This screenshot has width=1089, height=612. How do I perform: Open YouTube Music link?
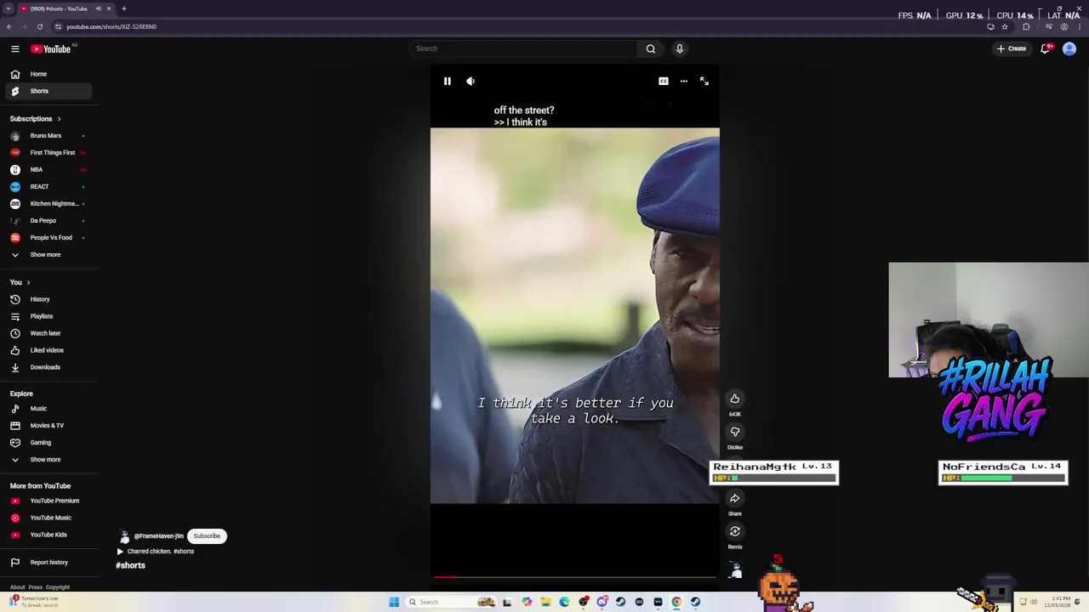point(49,518)
